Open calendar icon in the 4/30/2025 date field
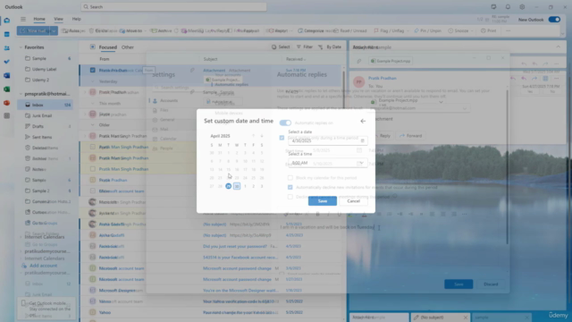 (x=362, y=140)
